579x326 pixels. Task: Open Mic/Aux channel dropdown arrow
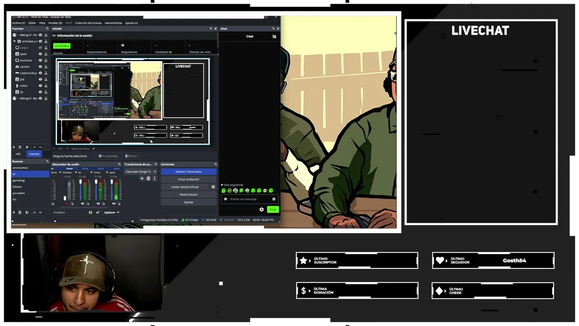pyautogui.click(x=75, y=173)
